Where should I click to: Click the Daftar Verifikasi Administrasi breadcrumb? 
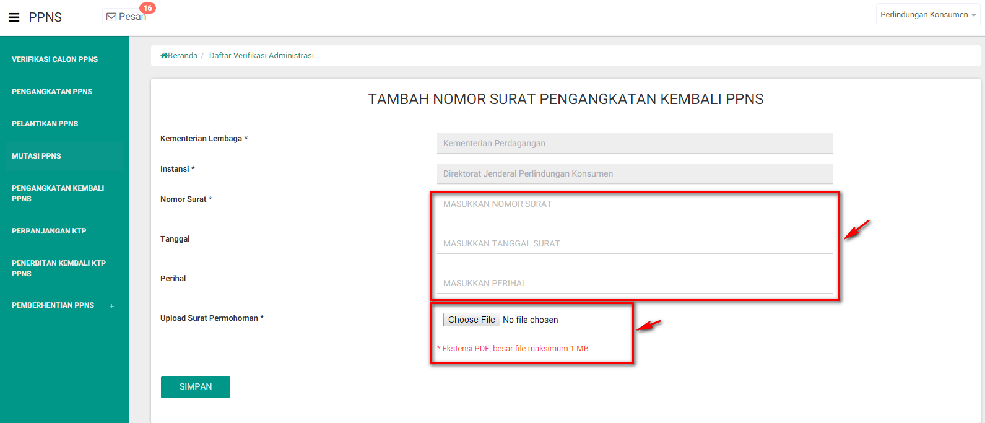pyautogui.click(x=261, y=56)
